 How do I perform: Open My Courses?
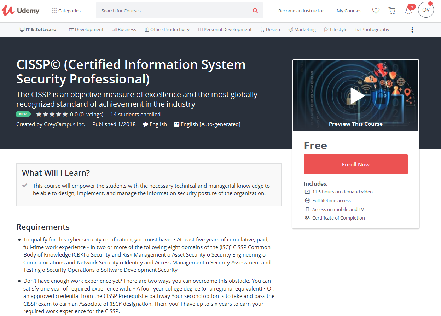[349, 11]
